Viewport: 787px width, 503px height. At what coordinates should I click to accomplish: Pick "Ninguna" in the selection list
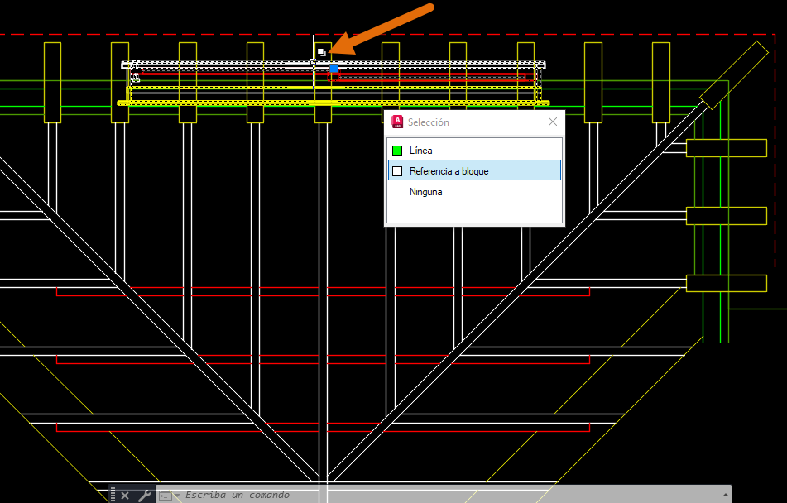474,192
